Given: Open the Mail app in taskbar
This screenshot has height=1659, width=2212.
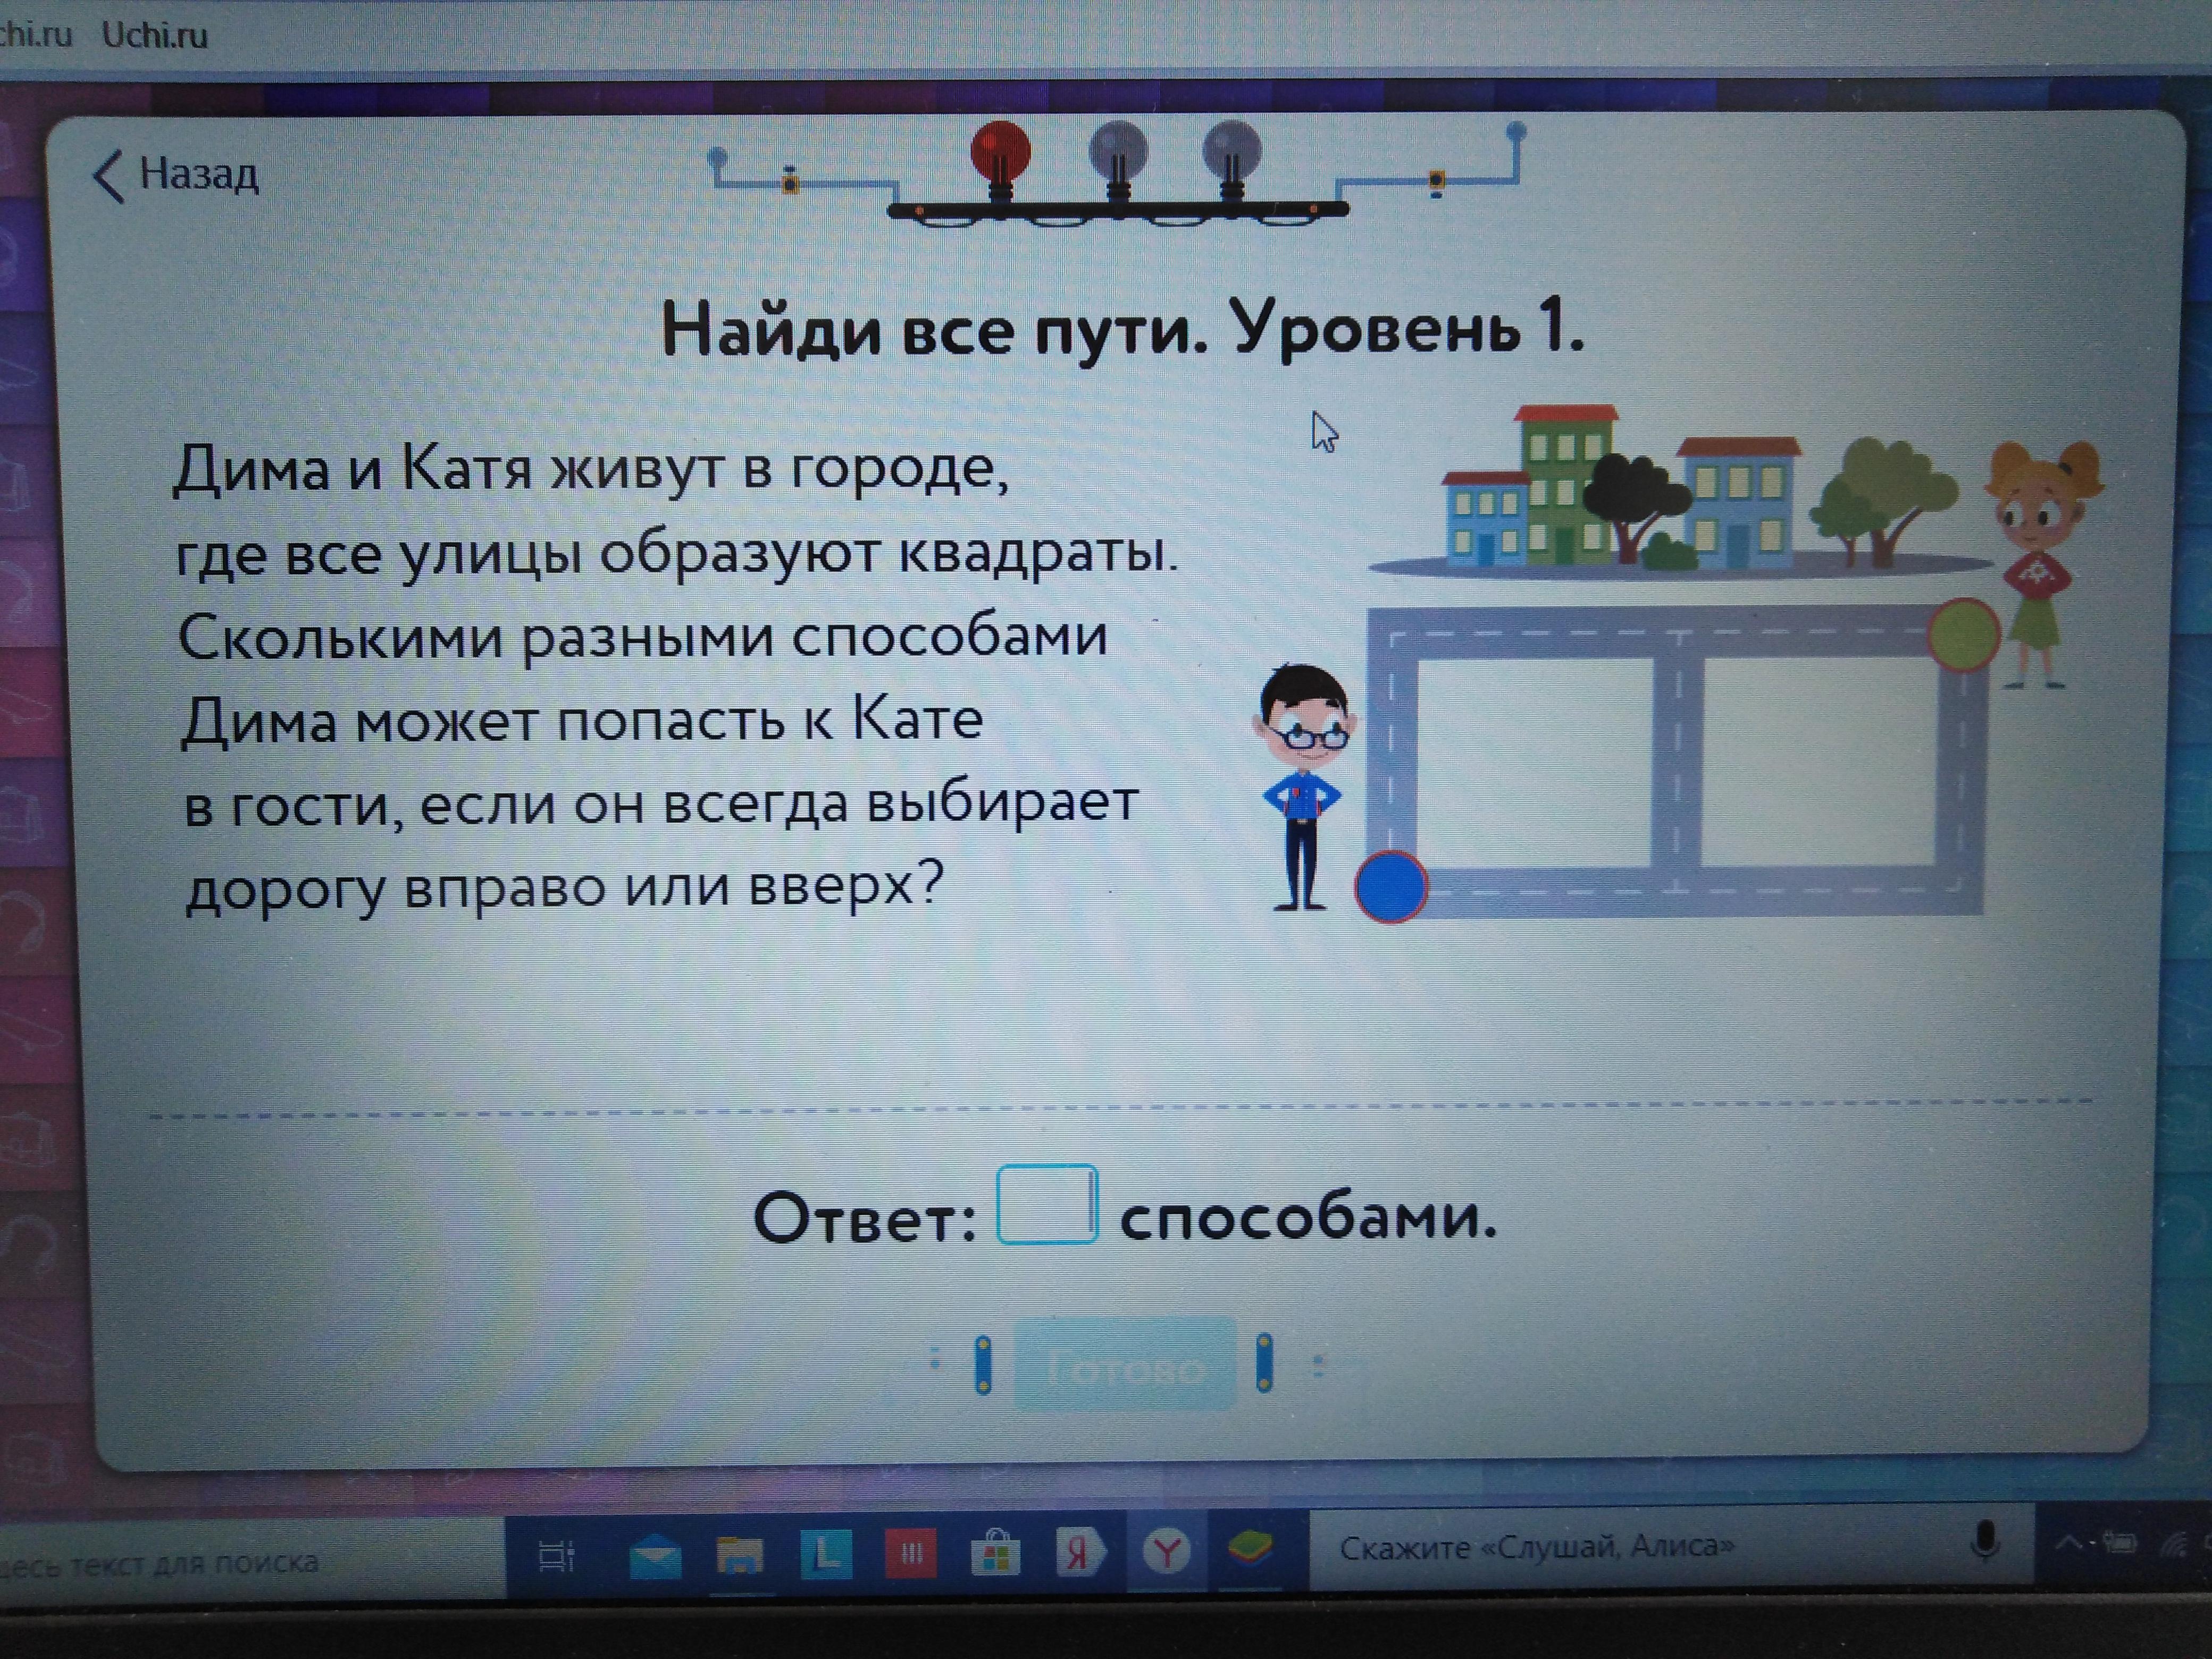Looking at the screenshot, I should click(x=655, y=1555).
